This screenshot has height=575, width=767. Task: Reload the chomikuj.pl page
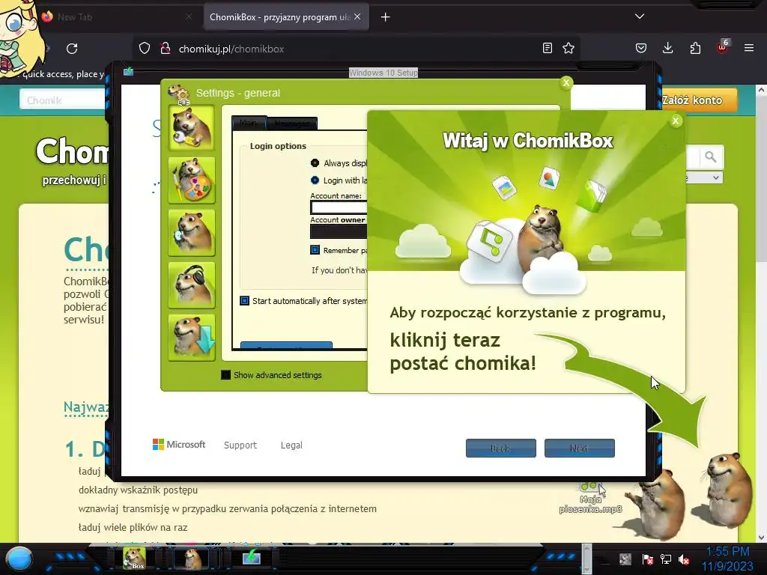pyautogui.click(x=72, y=49)
